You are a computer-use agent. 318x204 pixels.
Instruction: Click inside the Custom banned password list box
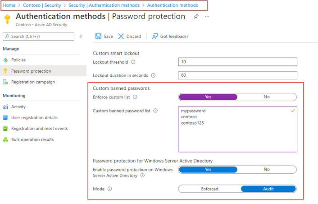pyautogui.click(x=238, y=129)
